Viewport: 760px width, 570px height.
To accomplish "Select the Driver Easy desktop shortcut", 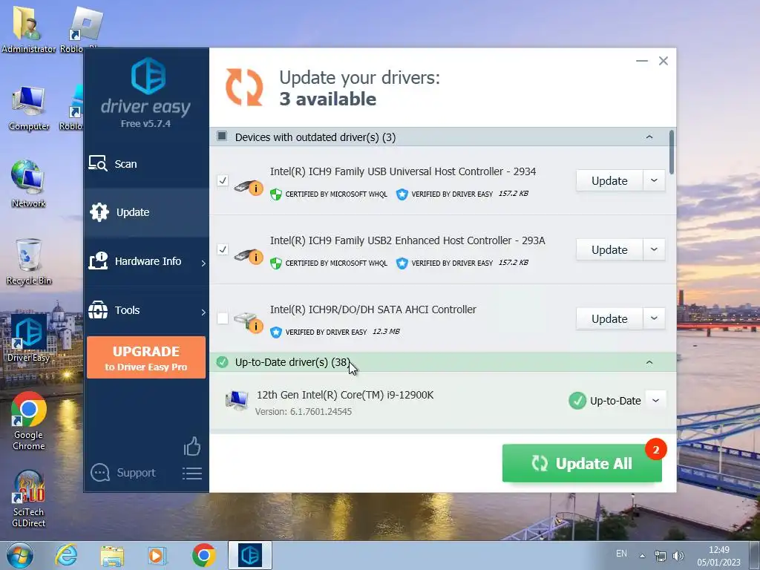I will pyautogui.click(x=29, y=338).
